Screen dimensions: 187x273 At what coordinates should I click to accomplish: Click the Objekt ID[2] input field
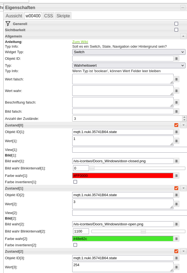click(x=123, y=195)
